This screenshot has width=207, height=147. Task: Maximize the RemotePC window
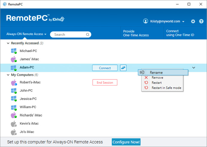(x=189, y=4)
